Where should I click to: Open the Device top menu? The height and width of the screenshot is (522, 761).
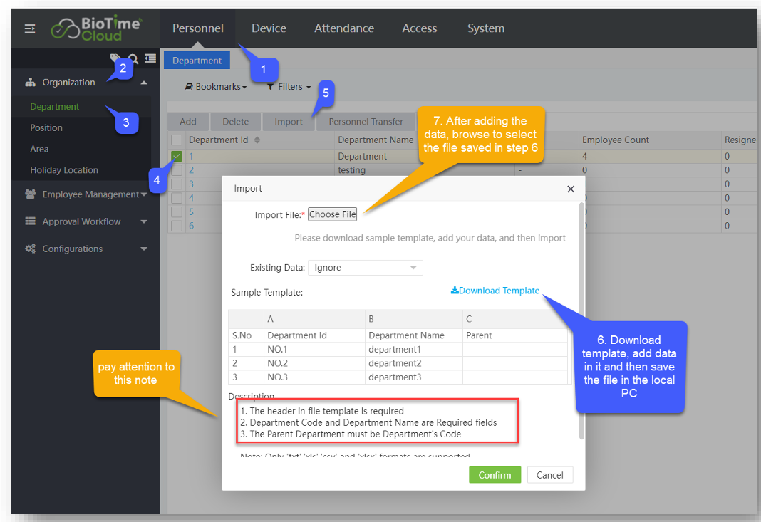pos(269,28)
